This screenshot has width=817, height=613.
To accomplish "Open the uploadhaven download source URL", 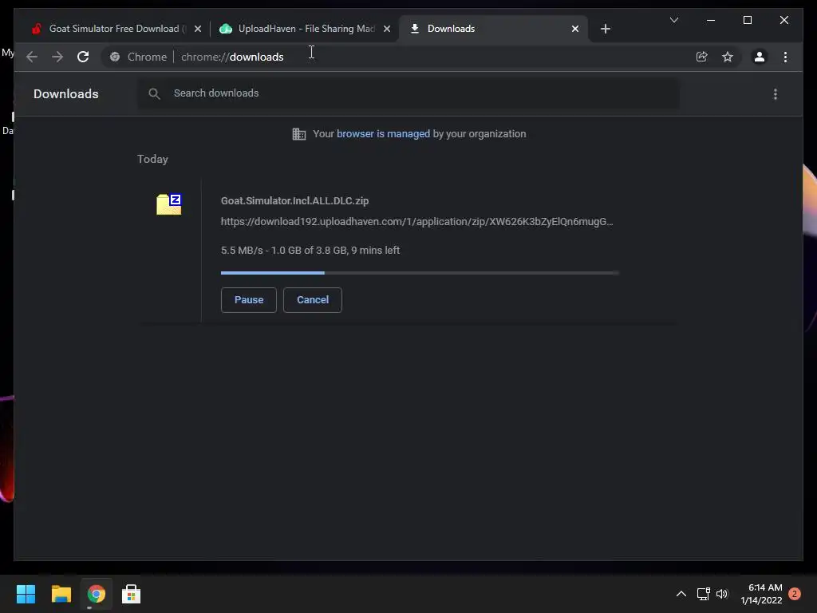I will tap(416, 222).
